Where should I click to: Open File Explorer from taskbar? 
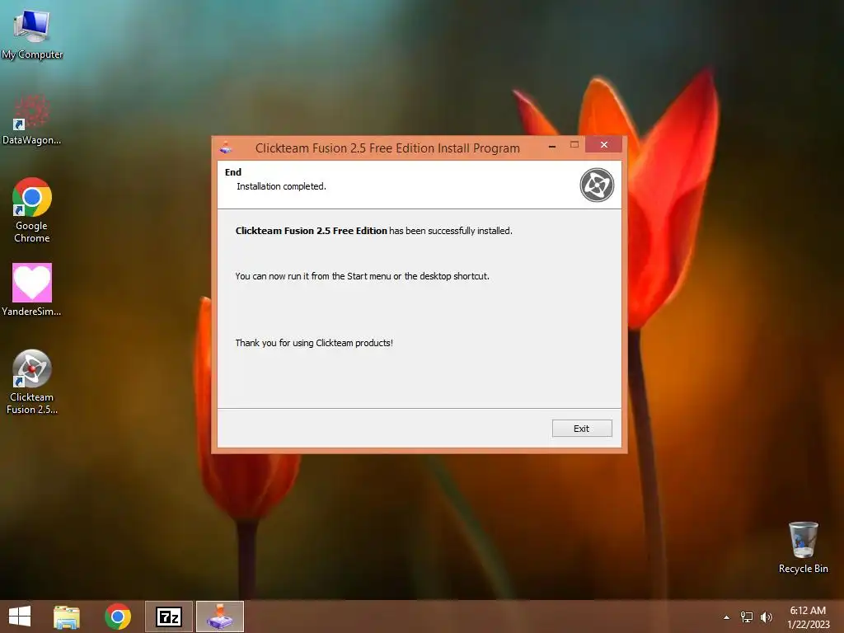(x=67, y=617)
